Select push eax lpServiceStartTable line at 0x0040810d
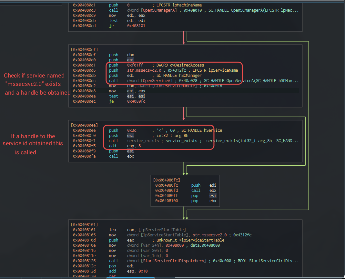 coord(148,240)
